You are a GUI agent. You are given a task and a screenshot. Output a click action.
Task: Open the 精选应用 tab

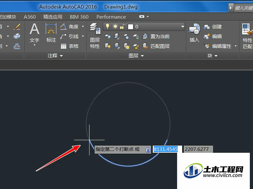[x=53, y=17]
